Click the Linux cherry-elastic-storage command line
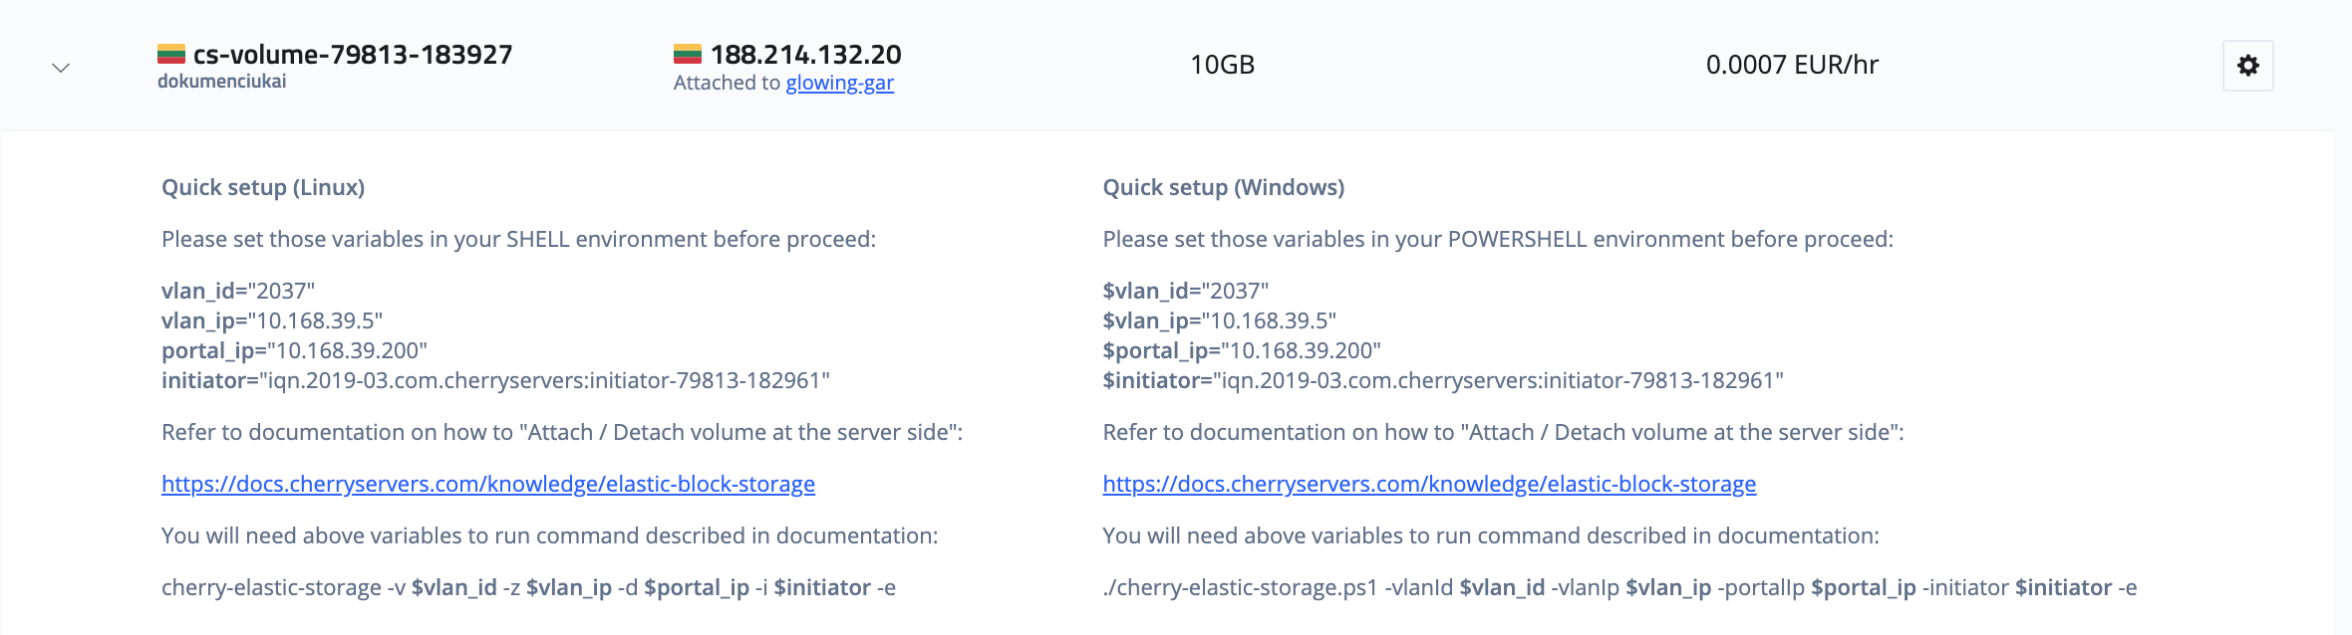Image resolution: width=2352 pixels, height=635 pixels. [x=528, y=587]
